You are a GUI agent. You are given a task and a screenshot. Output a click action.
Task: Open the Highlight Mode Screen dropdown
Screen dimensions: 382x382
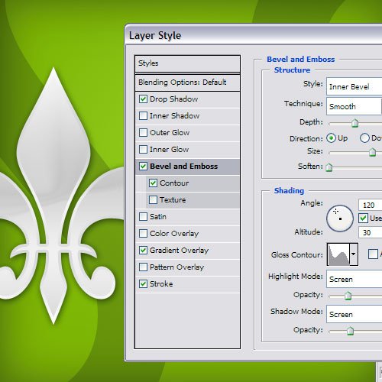[x=354, y=279]
